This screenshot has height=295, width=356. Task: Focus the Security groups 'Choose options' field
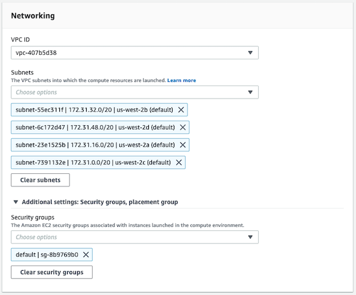(x=125, y=237)
